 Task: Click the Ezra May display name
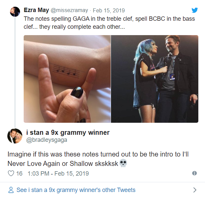click(37, 10)
